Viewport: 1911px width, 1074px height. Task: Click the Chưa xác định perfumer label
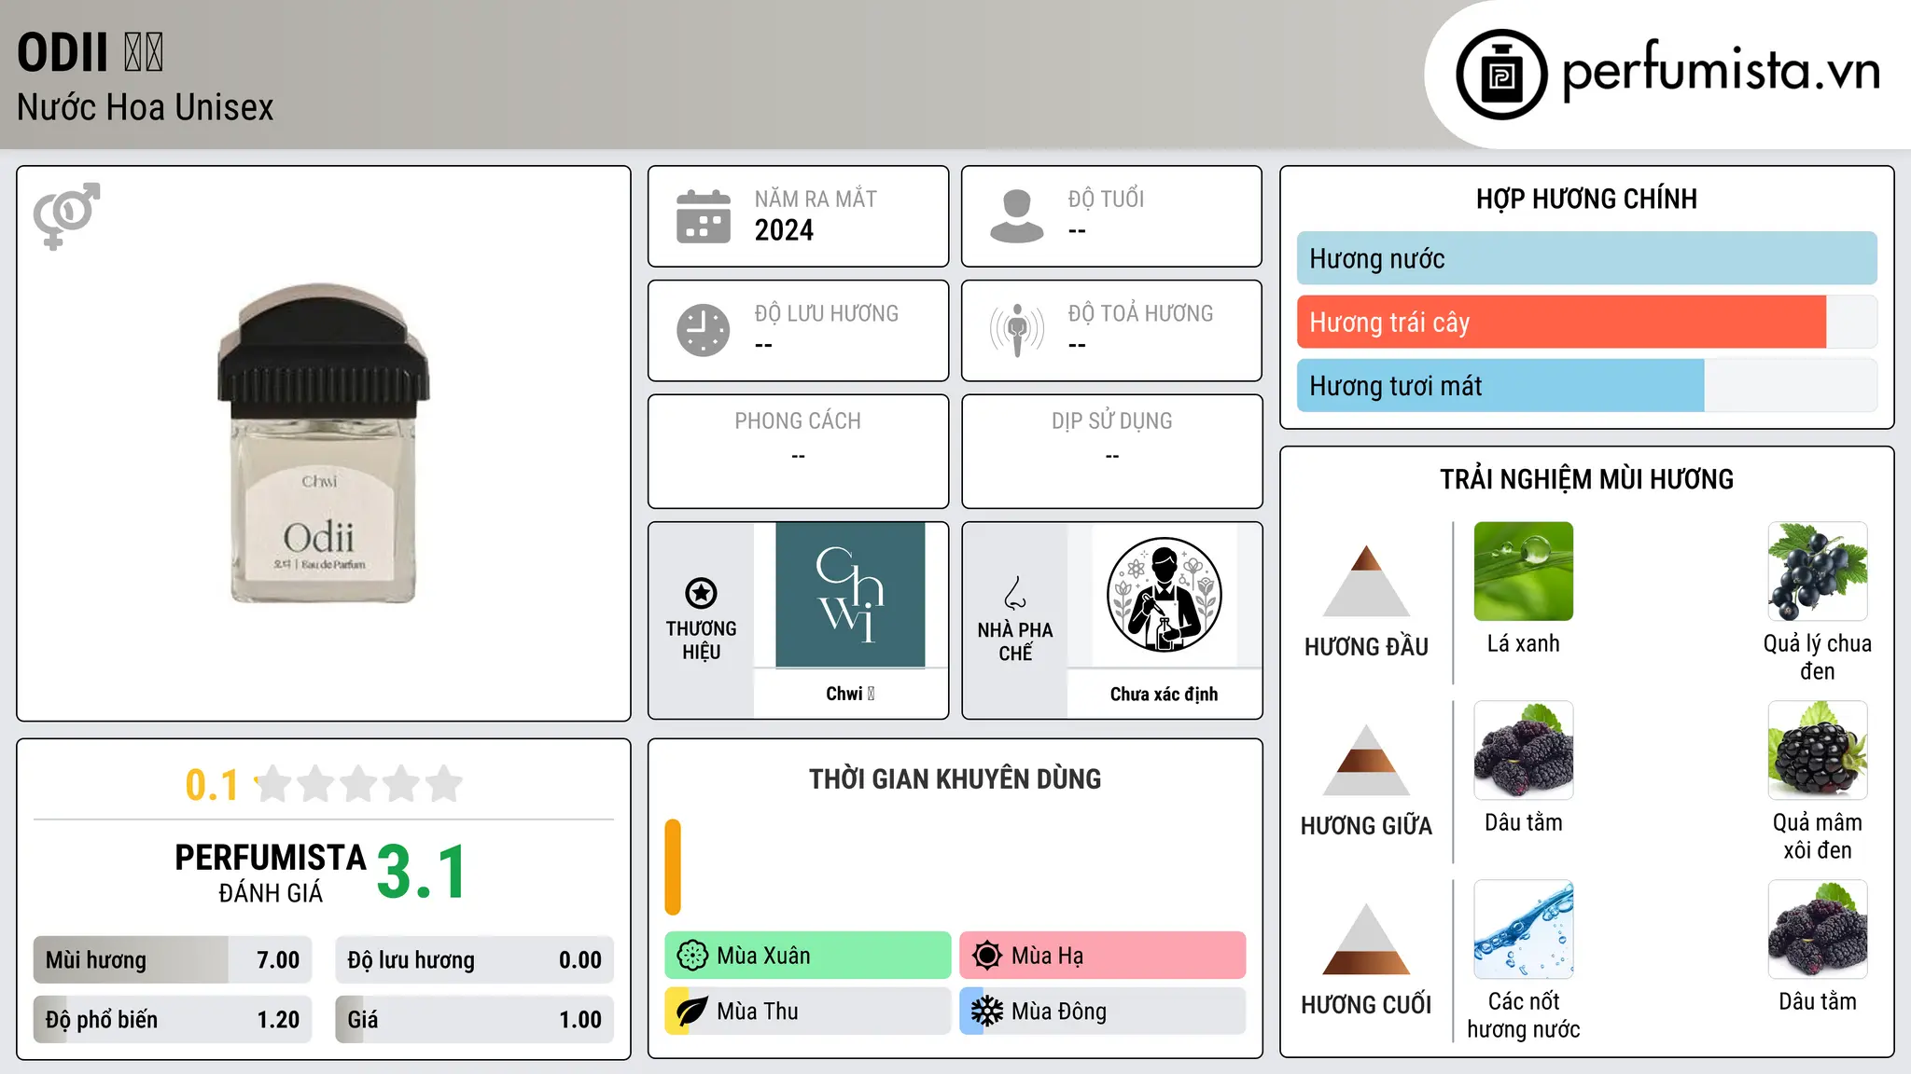pos(1164,694)
